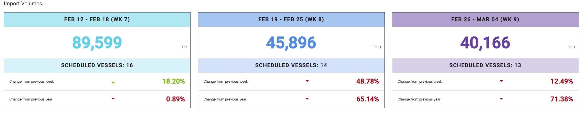Click the 71.38% yearly change value

click(x=562, y=99)
